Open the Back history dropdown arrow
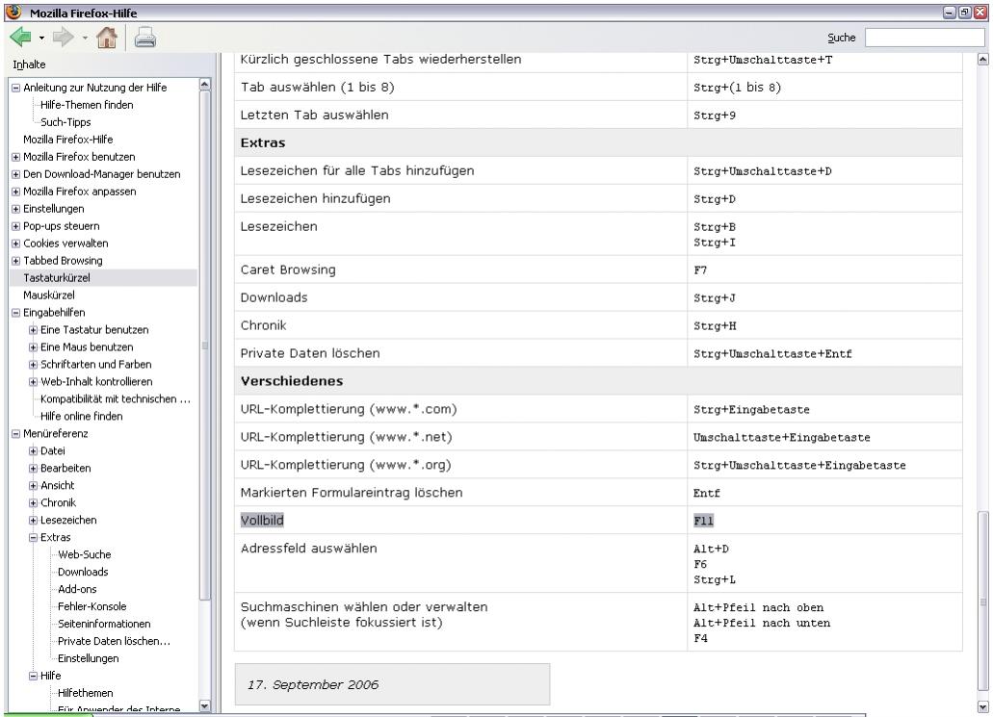993x717 pixels. (41, 38)
